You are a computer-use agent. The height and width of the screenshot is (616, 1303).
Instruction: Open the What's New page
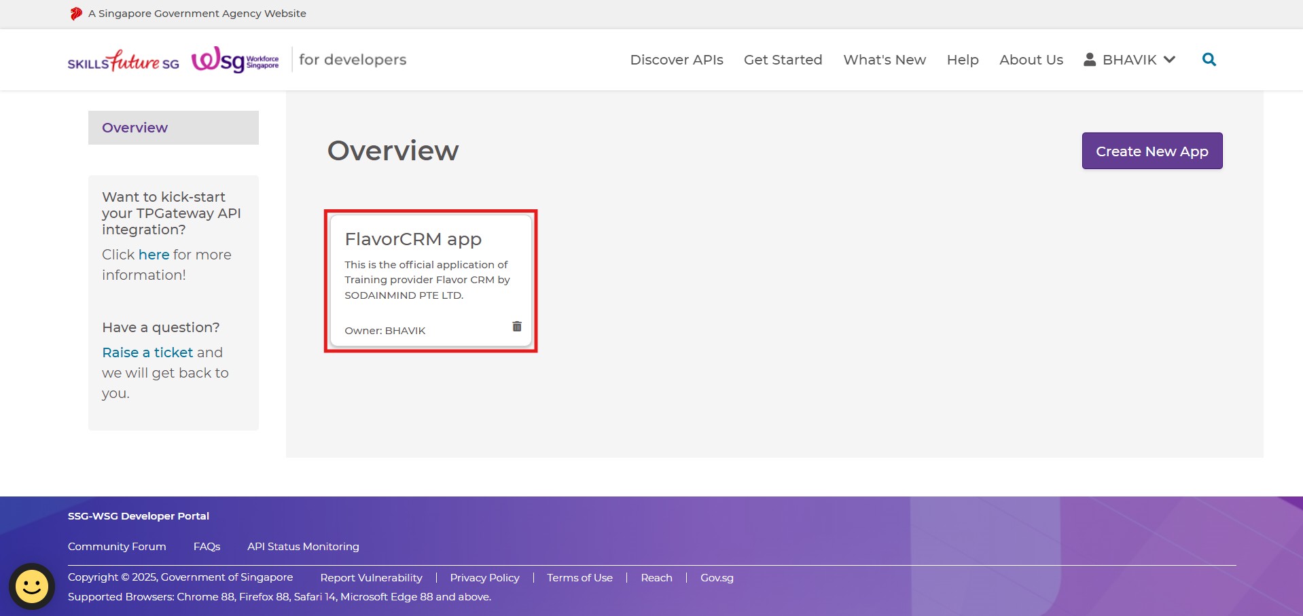(x=884, y=60)
